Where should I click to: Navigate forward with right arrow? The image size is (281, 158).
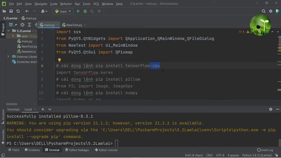[x=34, y=11]
